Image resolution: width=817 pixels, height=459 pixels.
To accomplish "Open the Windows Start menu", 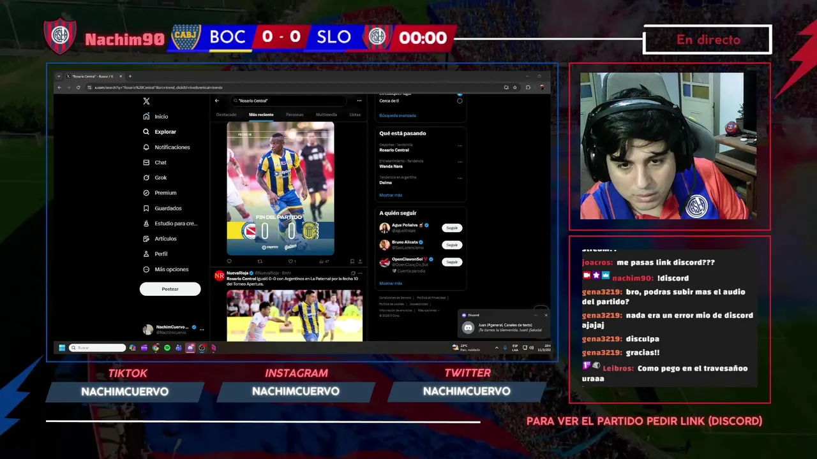I will pos(62,347).
